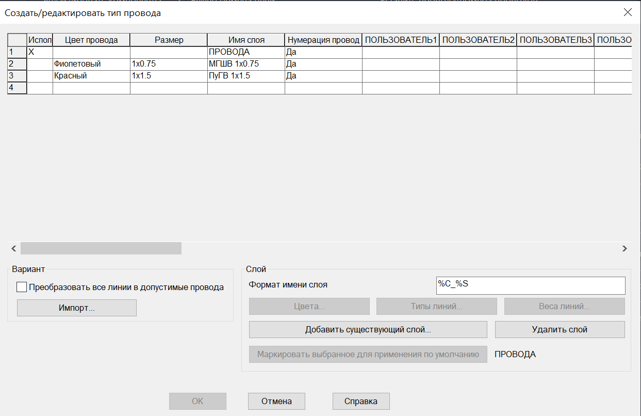Screen dimensions: 641x416
Task: Click the 'Формат имени слоя' input field
Action: click(531, 285)
